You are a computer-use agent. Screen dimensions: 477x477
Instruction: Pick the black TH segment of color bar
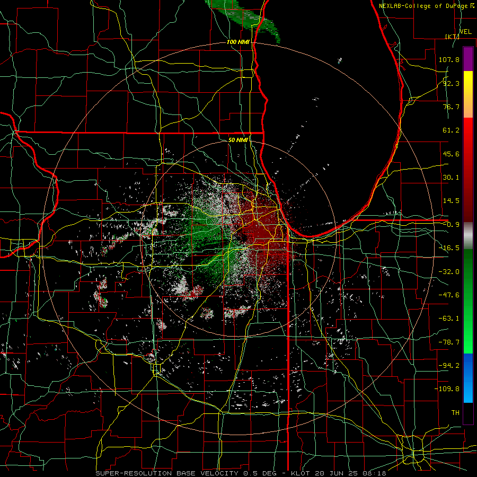(x=468, y=413)
